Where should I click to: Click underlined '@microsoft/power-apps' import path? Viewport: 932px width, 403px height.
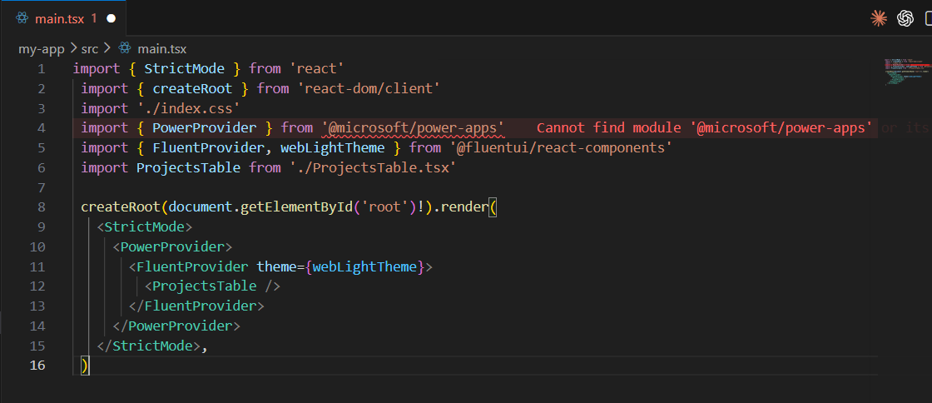click(x=413, y=127)
